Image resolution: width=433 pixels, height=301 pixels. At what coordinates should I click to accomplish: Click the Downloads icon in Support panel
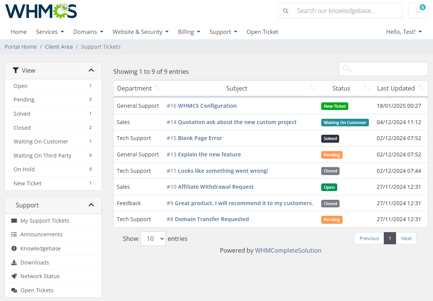tap(14, 263)
